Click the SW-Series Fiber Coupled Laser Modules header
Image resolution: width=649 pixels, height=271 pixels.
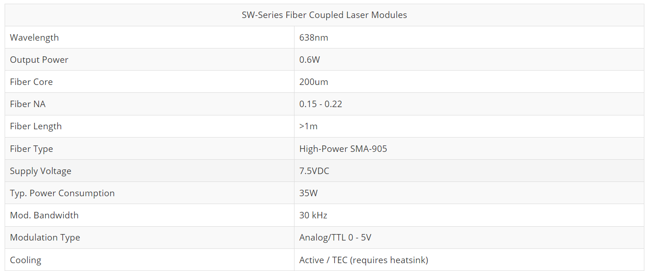(324, 15)
